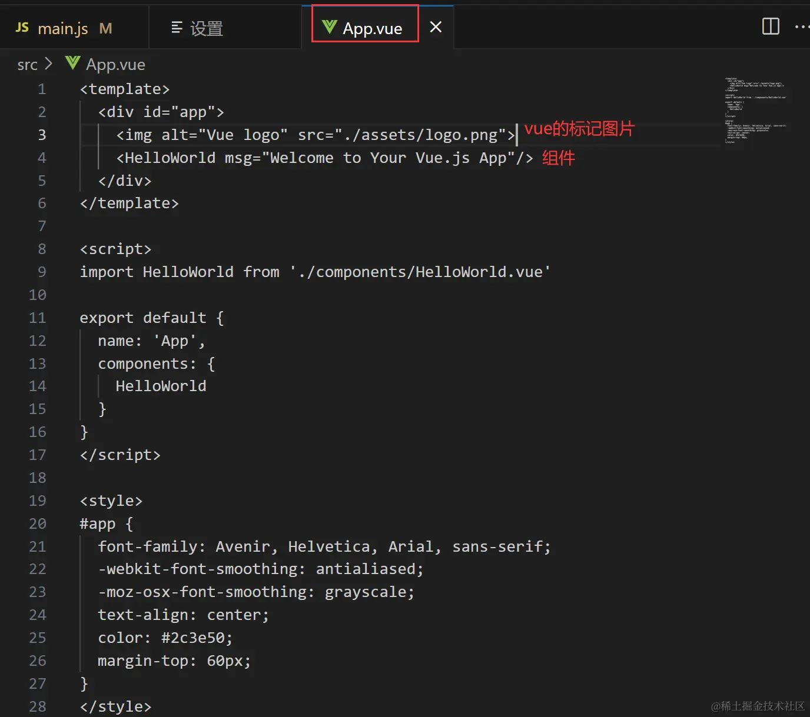
Task: Click the #app selector line
Action: click(107, 523)
